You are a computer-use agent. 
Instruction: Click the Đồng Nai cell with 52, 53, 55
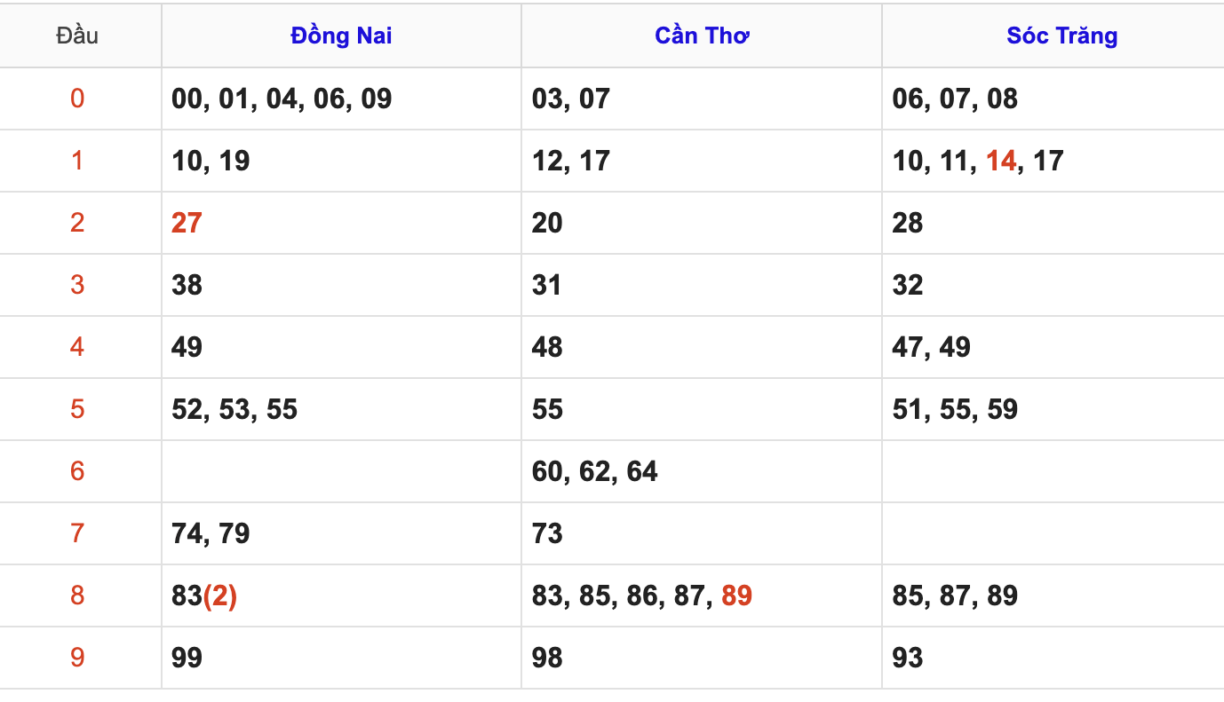[x=234, y=409]
